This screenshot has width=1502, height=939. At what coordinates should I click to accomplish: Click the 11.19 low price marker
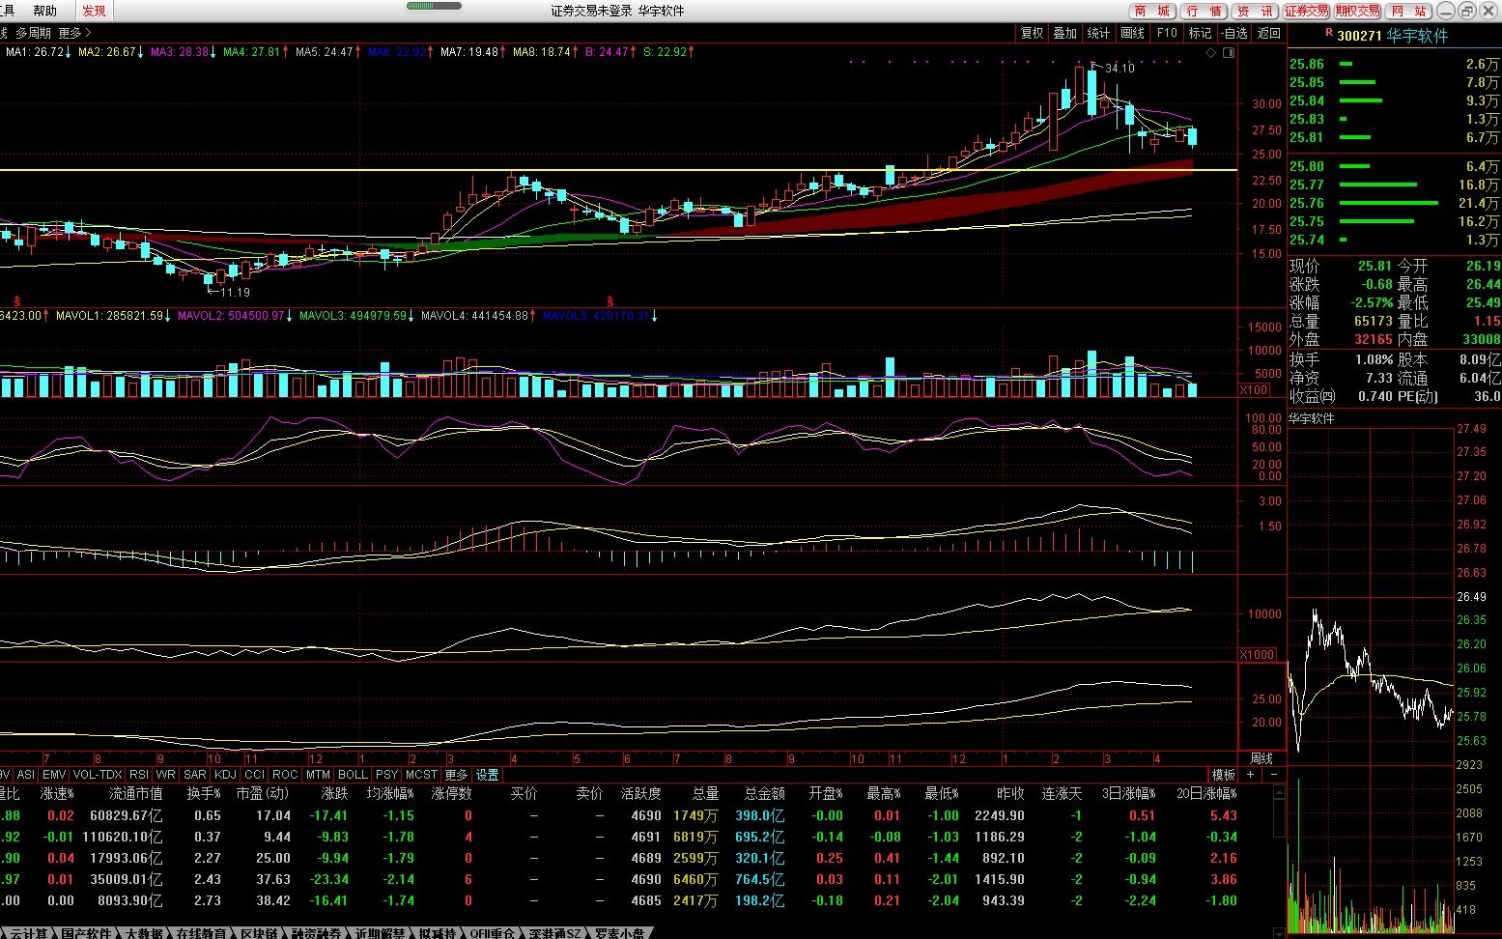[x=235, y=292]
